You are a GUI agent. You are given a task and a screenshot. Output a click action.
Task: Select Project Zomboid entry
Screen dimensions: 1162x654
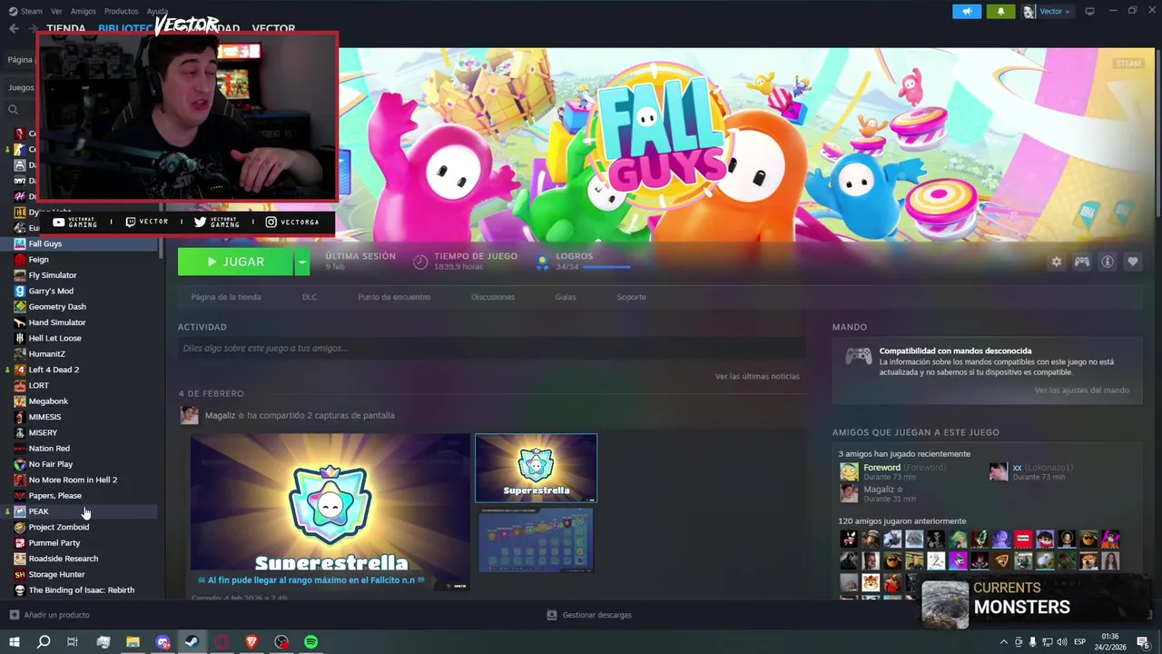pos(59,527)
